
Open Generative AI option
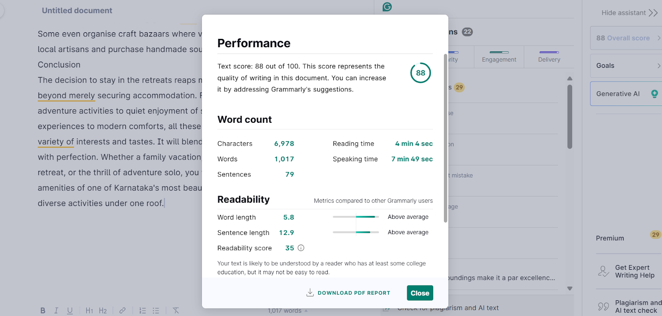[626, 94]
